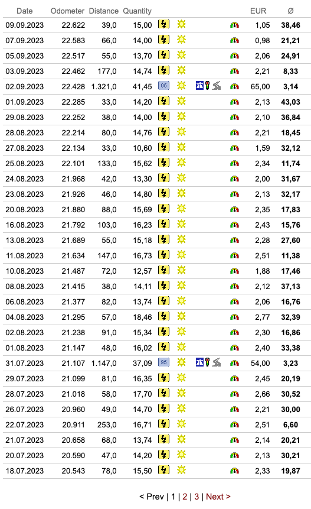This screenshot has height=509, width=311.
Task: Select the 25.08.2023 entry date
Action: 25,163
